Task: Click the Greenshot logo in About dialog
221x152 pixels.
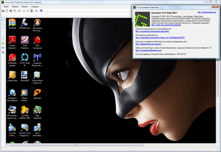Action: [x=142, y=19]
